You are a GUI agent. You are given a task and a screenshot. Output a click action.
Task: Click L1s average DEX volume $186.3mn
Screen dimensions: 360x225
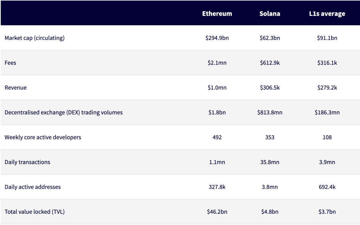pos(327,112)
